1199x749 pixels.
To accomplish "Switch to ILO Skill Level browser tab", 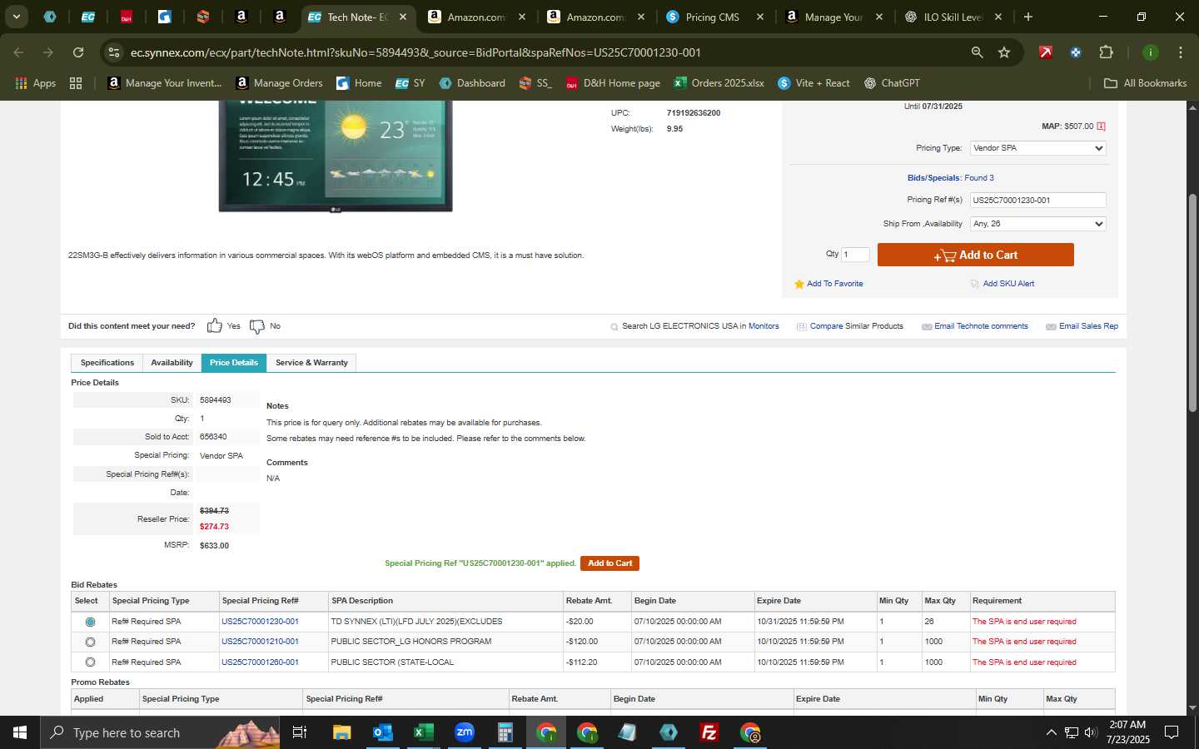I will [x=952, y=17].
